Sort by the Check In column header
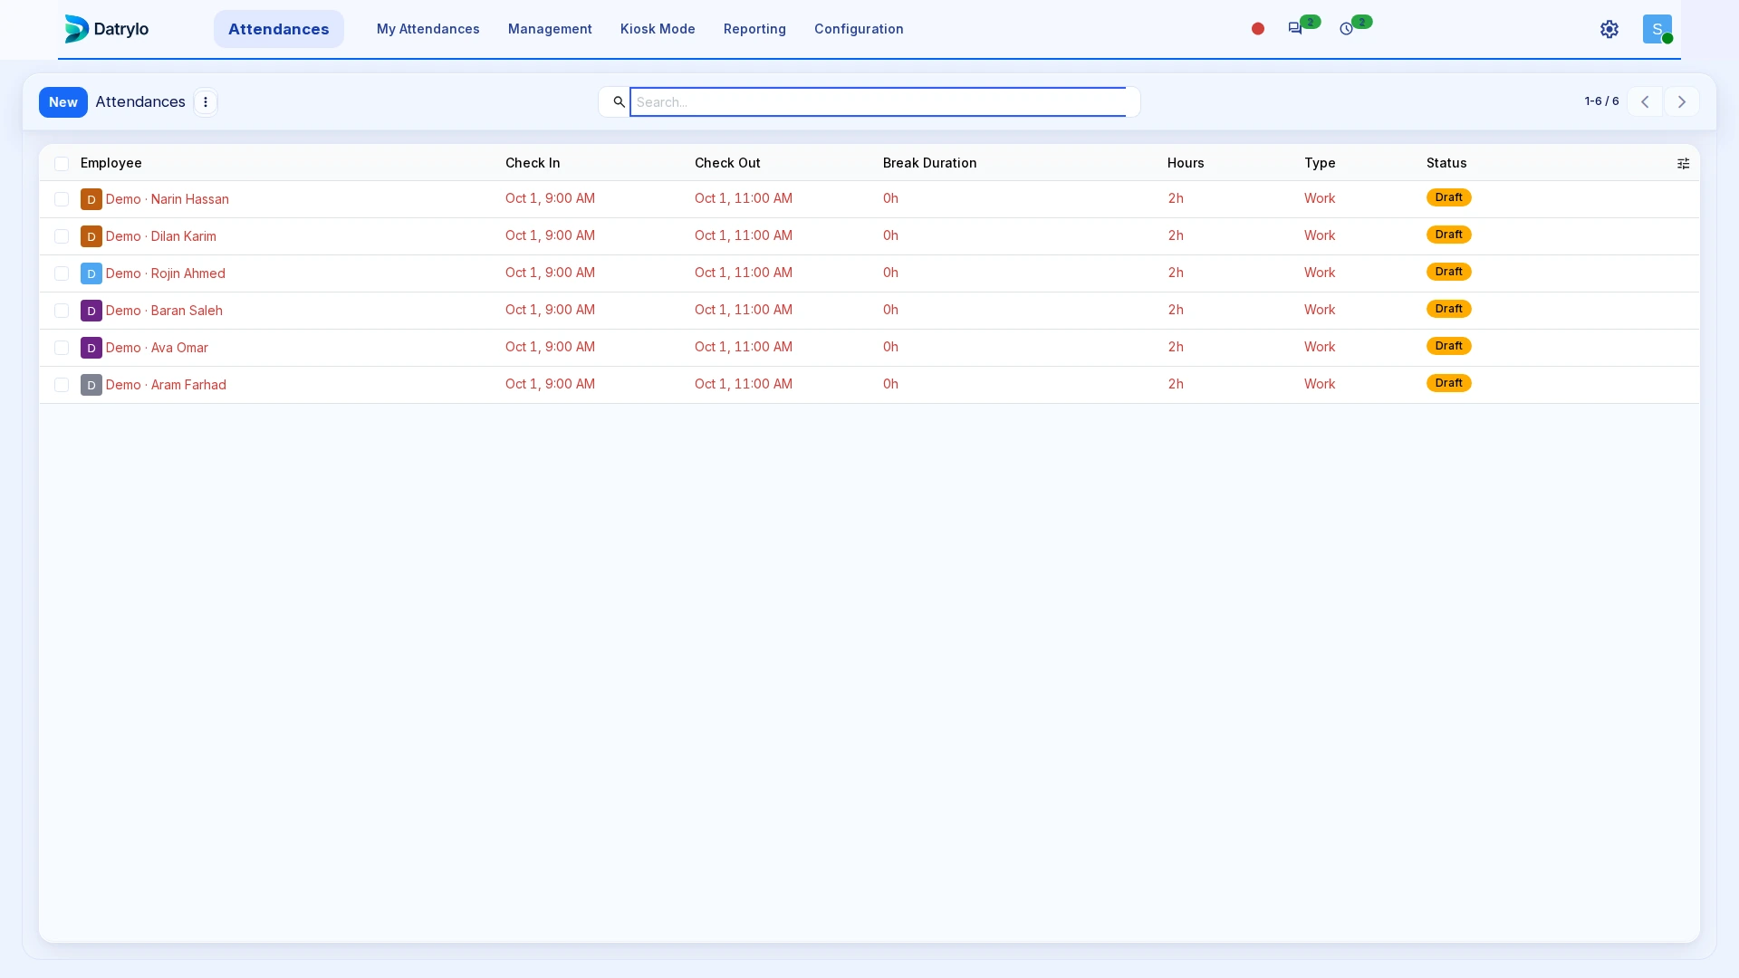 click(x=533, y=163)
